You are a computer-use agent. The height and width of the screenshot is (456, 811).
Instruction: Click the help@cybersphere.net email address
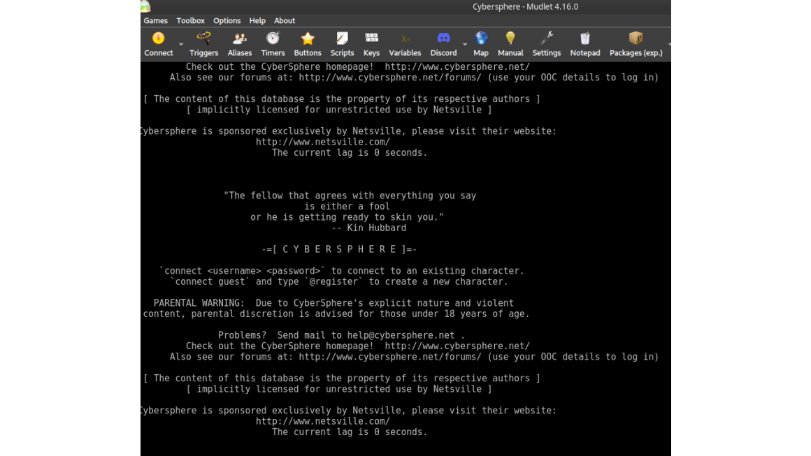[401, 335]
